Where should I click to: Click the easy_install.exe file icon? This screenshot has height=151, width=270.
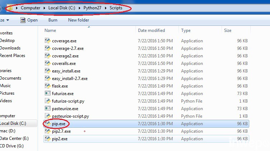point(47,71)
